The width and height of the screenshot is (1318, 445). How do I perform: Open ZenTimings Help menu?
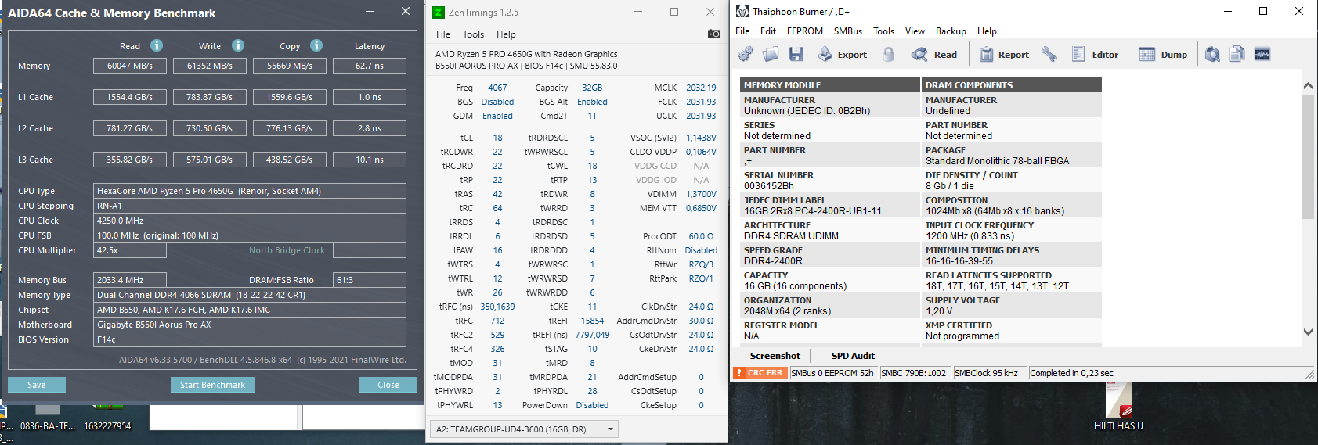506,34
